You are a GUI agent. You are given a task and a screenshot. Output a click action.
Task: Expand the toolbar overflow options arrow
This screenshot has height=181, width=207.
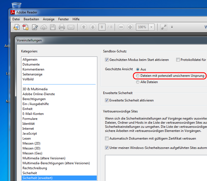(x=172, y=27)
